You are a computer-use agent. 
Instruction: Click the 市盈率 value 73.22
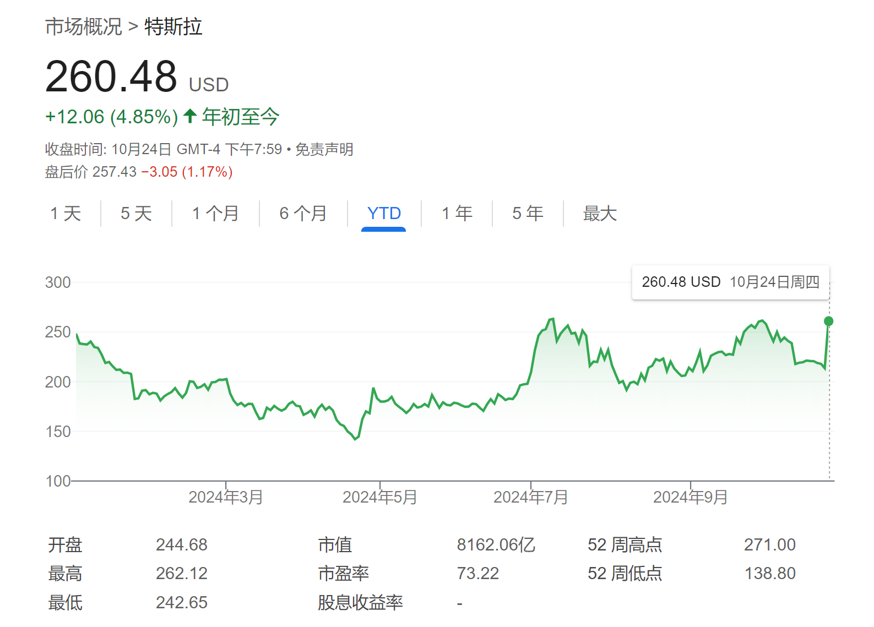point(477,574)
